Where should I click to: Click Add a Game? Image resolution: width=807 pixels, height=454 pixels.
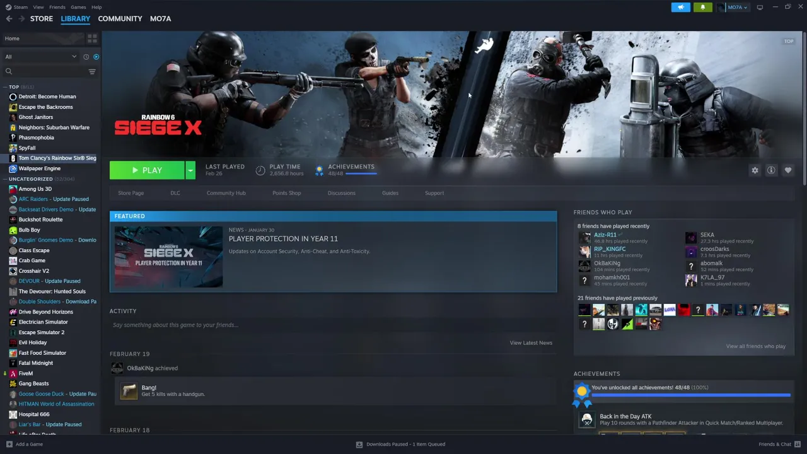[25, 444]
